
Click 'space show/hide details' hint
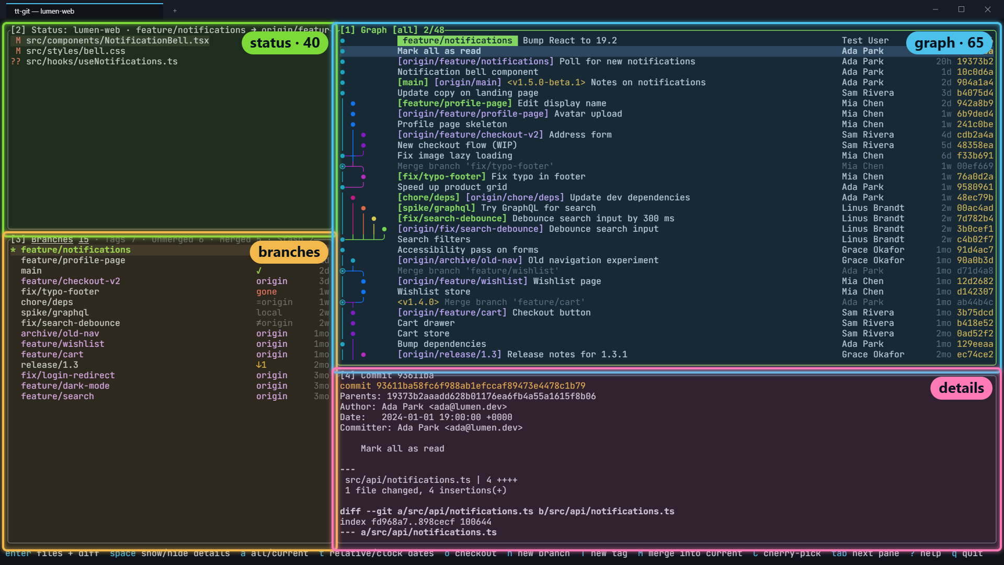click(169, 553)
